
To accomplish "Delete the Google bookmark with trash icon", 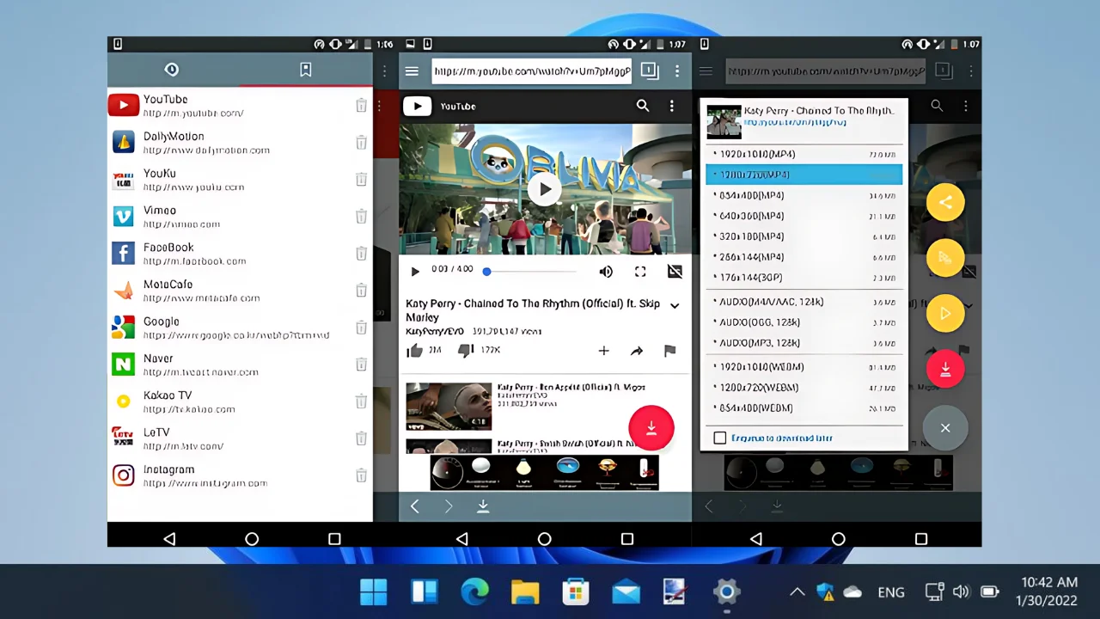I will (361, 328).
